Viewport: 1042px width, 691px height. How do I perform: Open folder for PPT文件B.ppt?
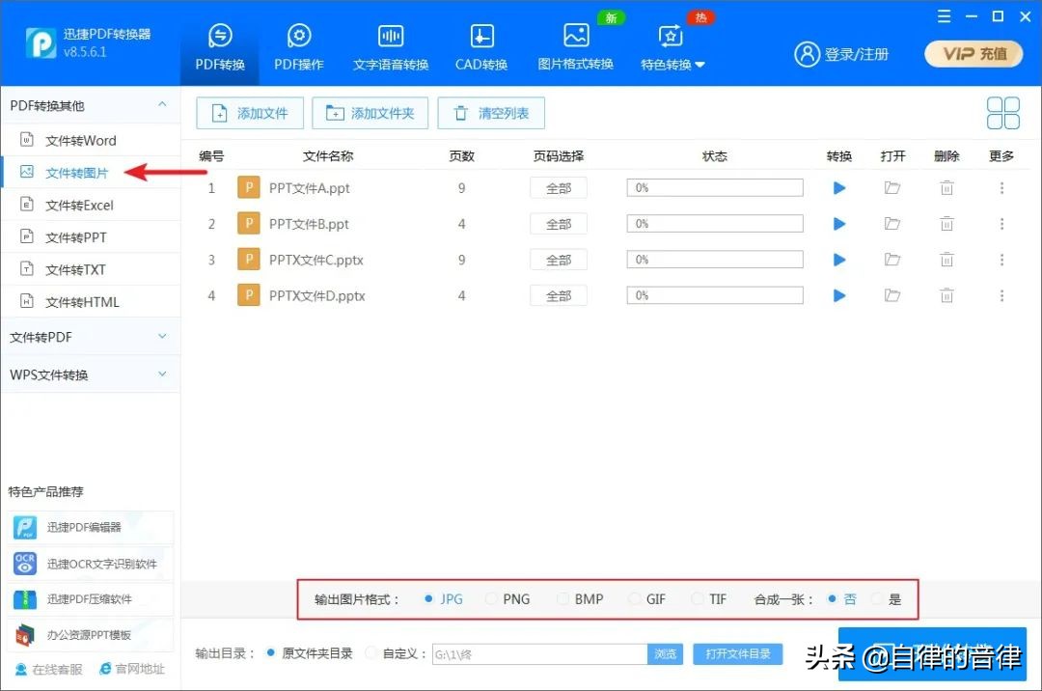pyautogui.click(x=891, y=224)
